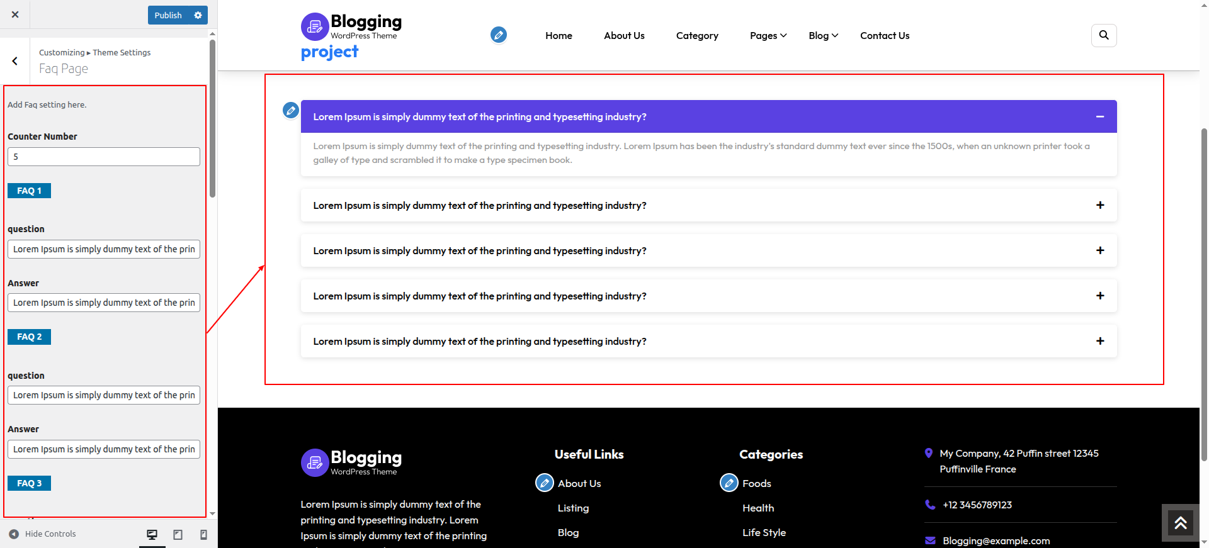Click the Publish button
Viewport: 1209px width, 548px height.
point(168,15)
